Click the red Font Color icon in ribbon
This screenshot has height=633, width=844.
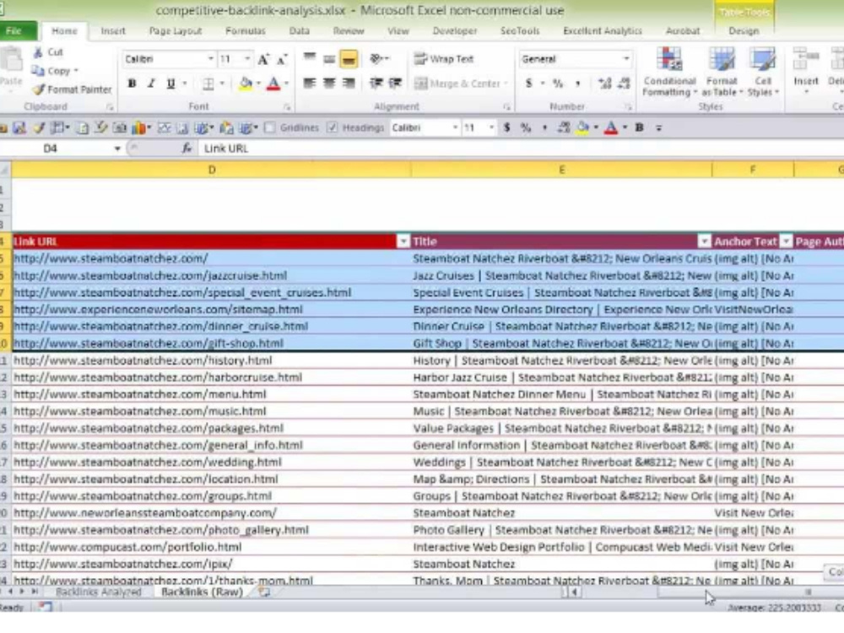coord(273,84)
